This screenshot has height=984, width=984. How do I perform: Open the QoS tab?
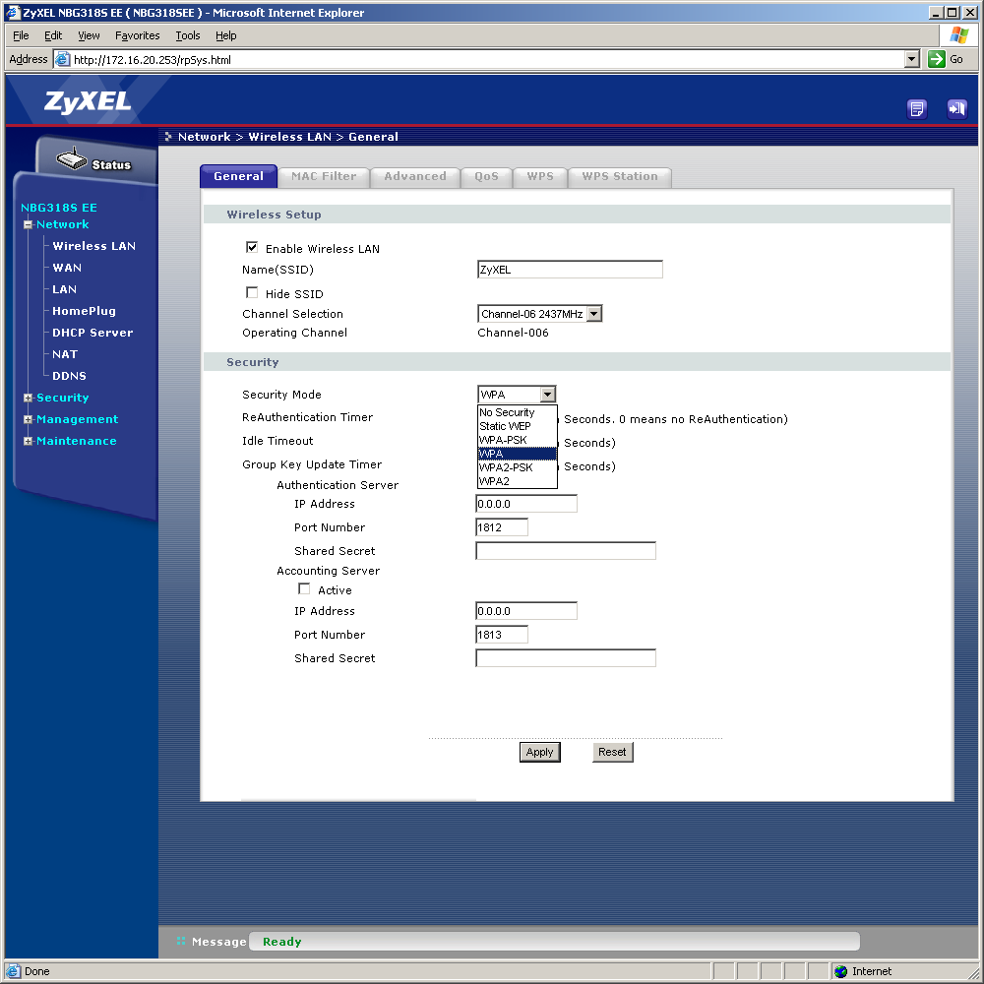tap(486, 177)
